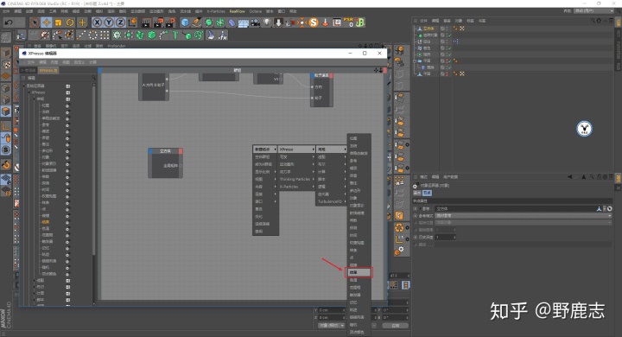
Task: Toggle the green enable check on the 着色 row
Action: (449, 48)
